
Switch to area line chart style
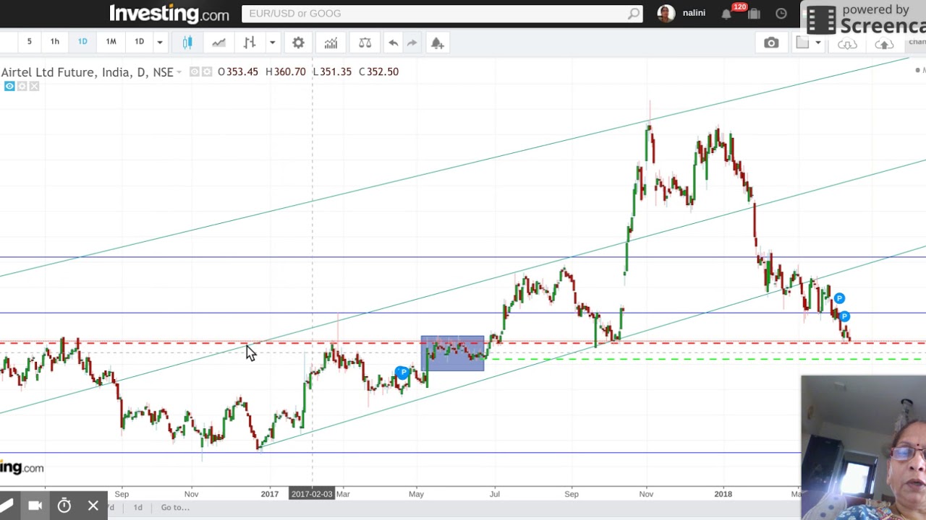coord(218,43)
